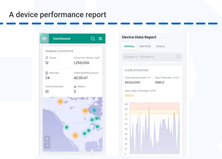Click the Common Areas value 1,256,006
222x159 pixels.
tap(82, 63)
